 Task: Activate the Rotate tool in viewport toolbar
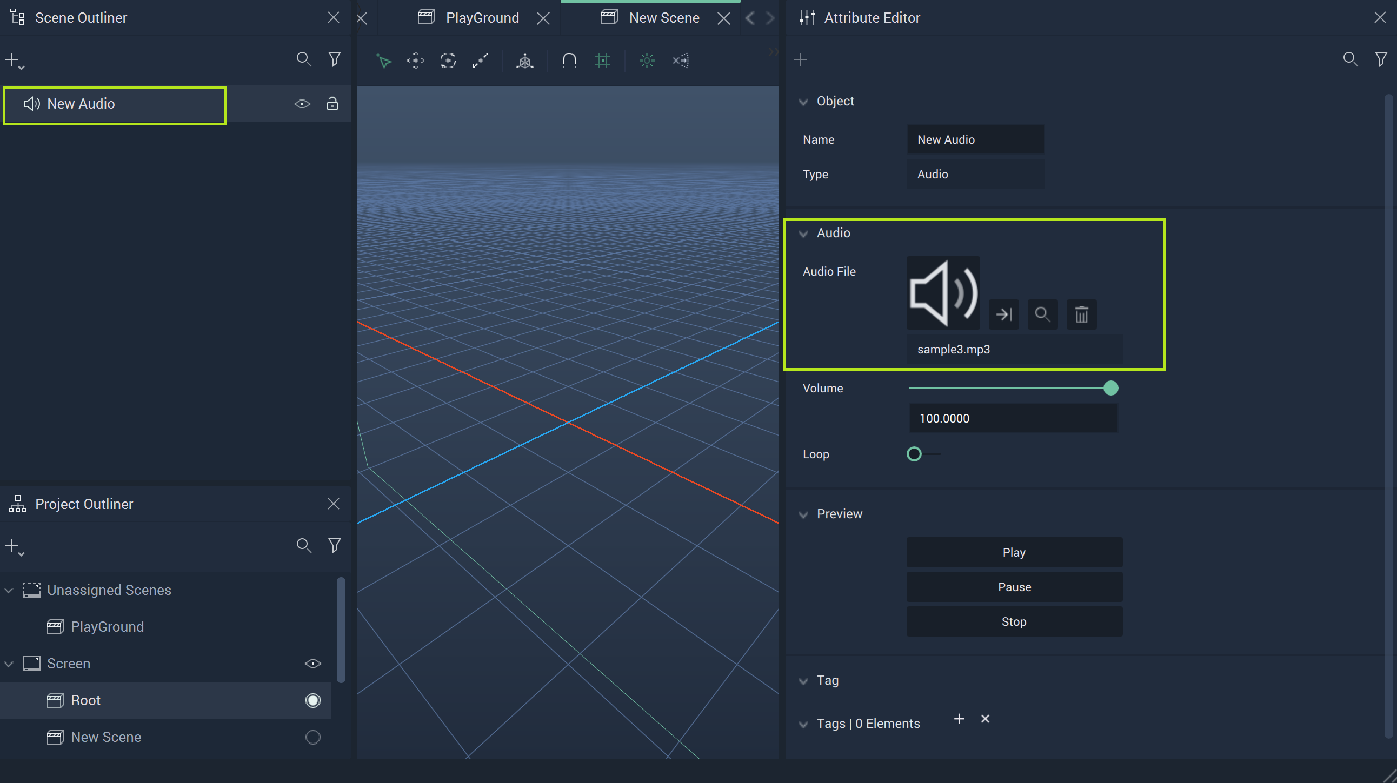[448, 61]
